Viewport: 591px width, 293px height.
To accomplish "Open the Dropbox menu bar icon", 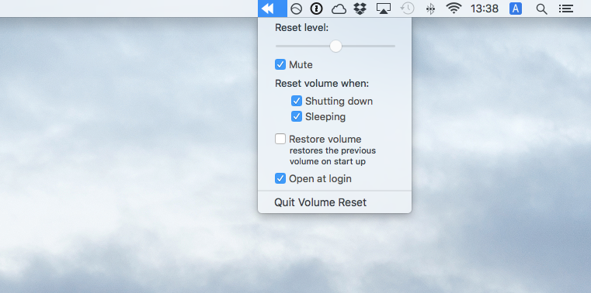I will pyautogui.click(x=360, y=9).
